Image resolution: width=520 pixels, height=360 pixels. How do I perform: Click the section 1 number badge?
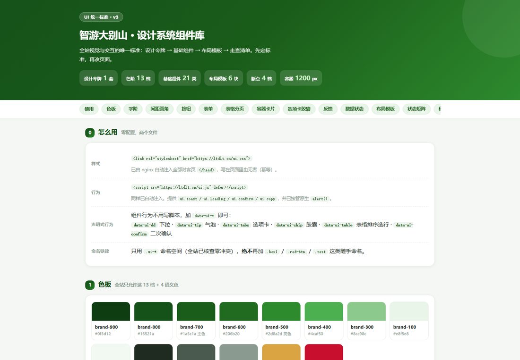[90, 285]
